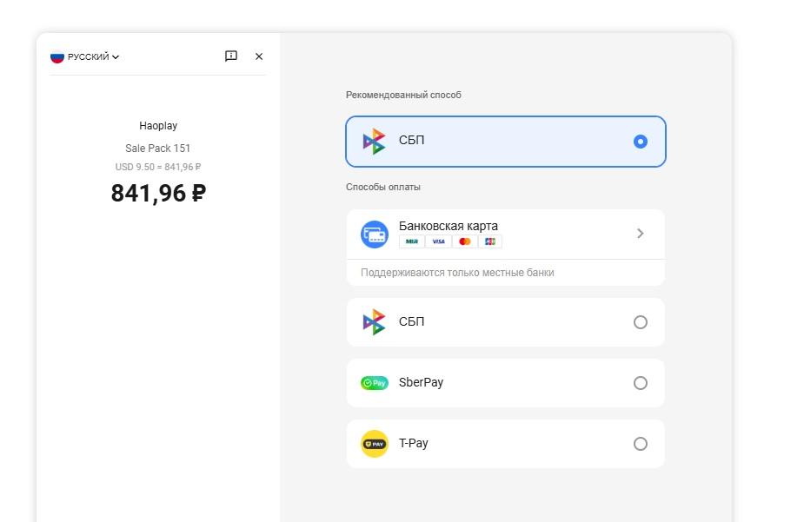Click the Russian flag icon
Viewport: 804px width, 522px height.
[57, 56]
